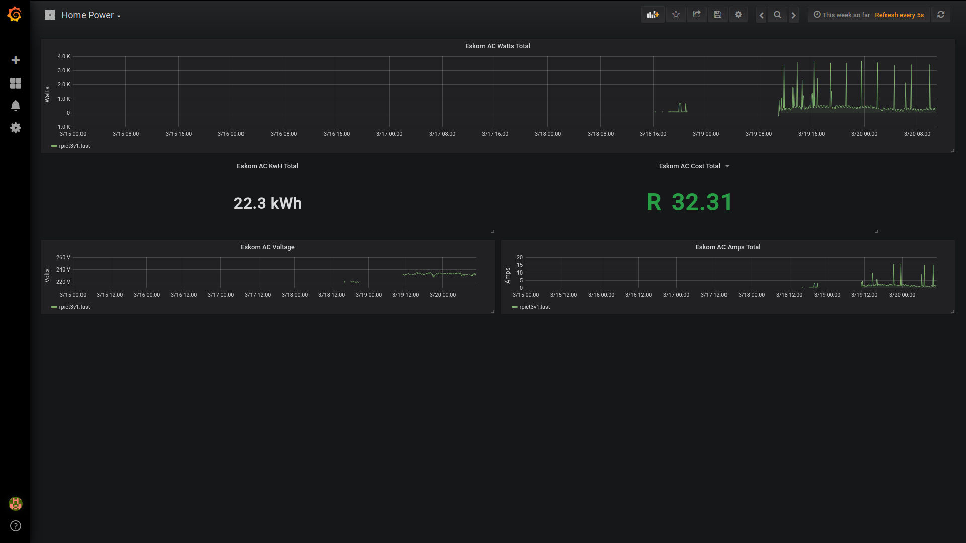Image resolution: width=966 pixels, height=543 pixels.
Task: Toggle rpict3v1.last series in Watts legend
Action: click(x=74, y=146)
